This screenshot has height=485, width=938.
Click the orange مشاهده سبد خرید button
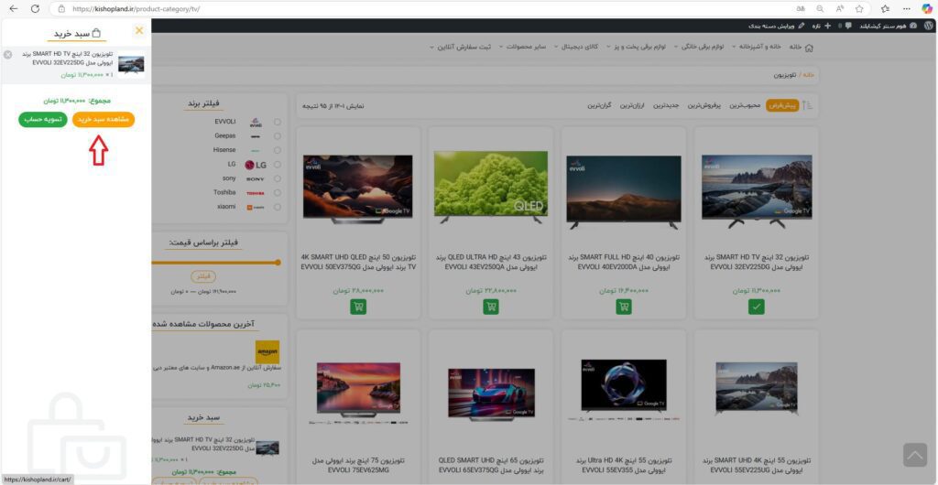coord(104,120)
